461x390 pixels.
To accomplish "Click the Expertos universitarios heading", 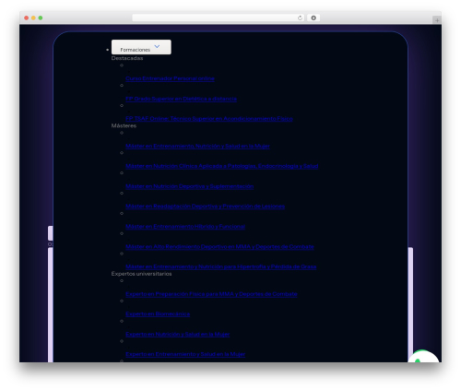I will point(141,274).
